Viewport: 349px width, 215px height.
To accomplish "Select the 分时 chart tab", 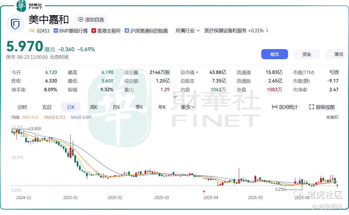I will [22, 107].
